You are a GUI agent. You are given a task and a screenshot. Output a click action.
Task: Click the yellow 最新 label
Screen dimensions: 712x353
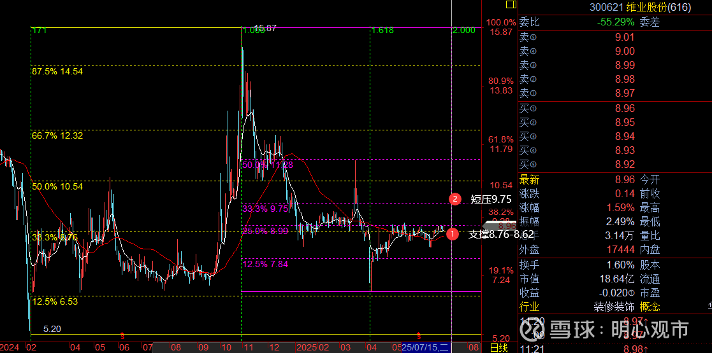530,180
